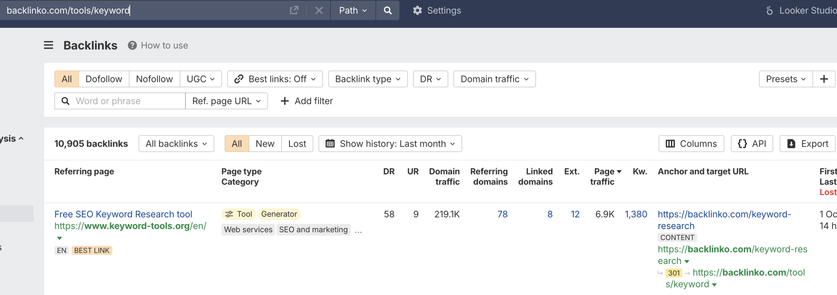The width and height of the screenshot is (837, 295).
Task: Open Show history: Last month dropdown
Action: 390,144
